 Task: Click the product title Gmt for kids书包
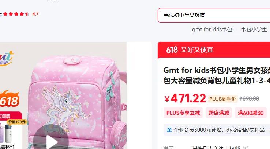pos(217,75)
